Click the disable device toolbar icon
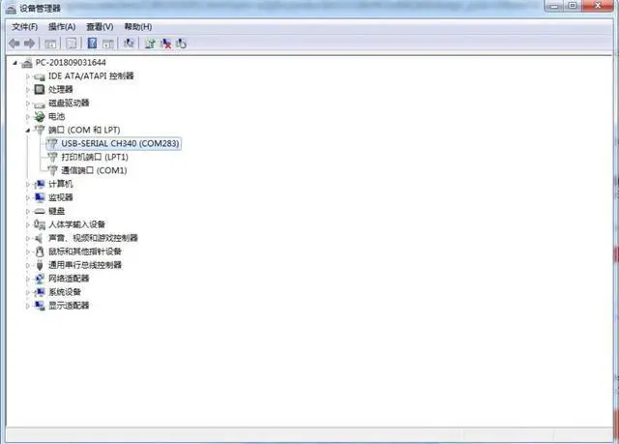This screenshot has height=444, width=619. coord(181,44)
